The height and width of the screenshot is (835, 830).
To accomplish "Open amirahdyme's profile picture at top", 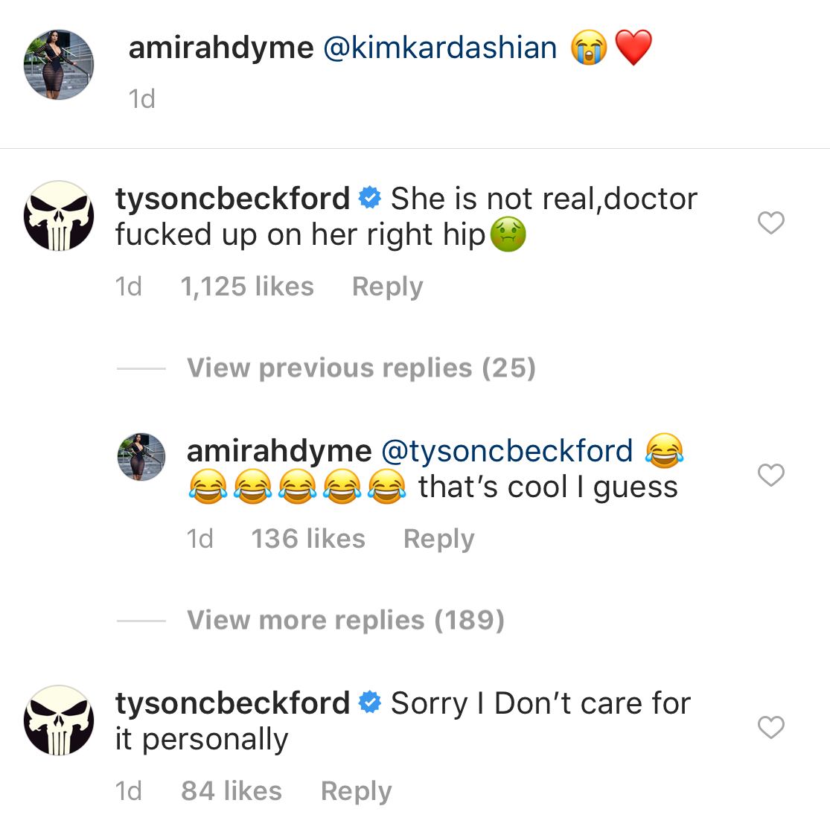I will [x=60, y=65].
